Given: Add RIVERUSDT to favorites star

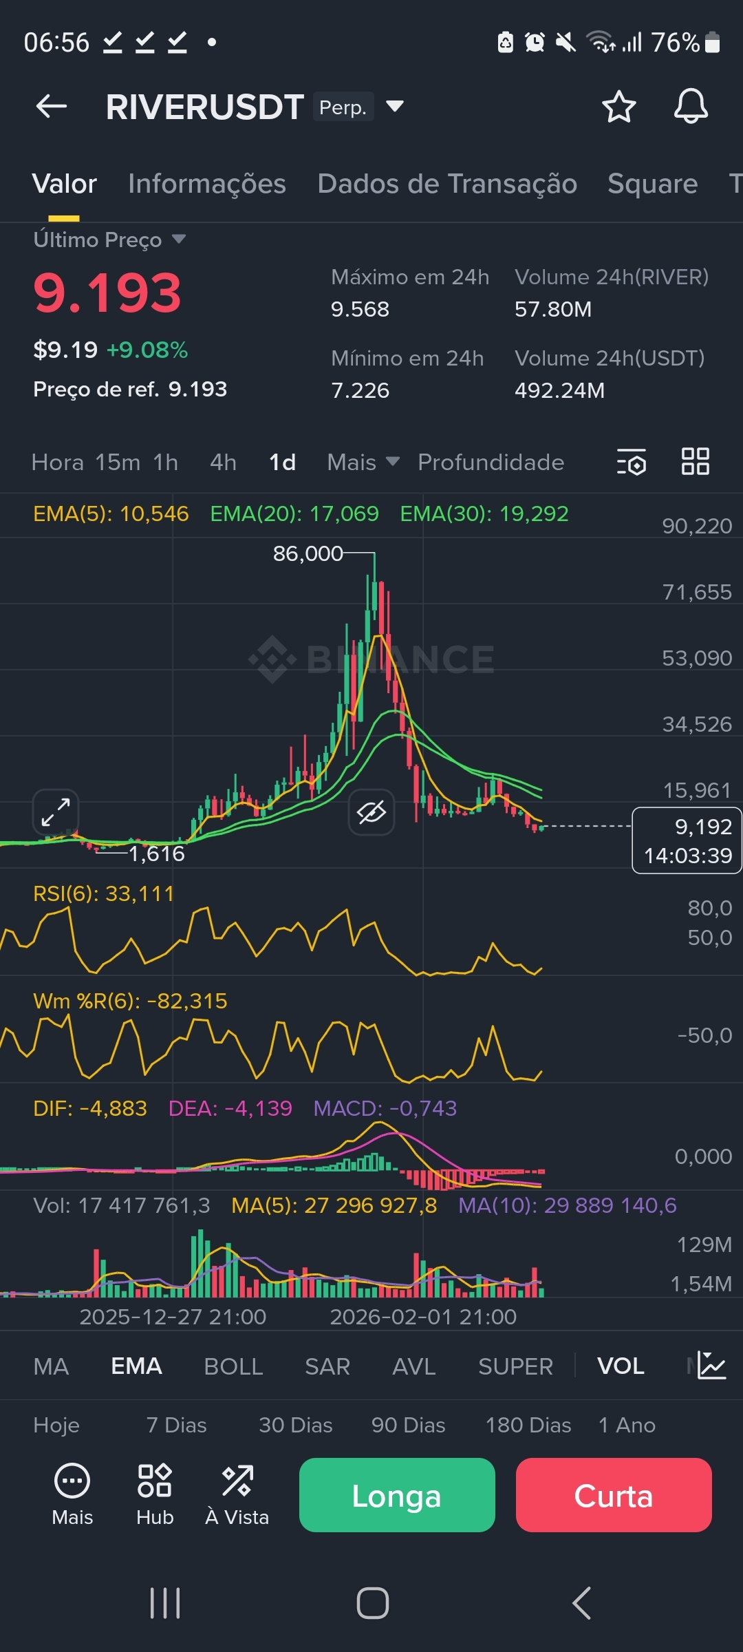Looking at the screenshot, I should (x=618, y=107).
